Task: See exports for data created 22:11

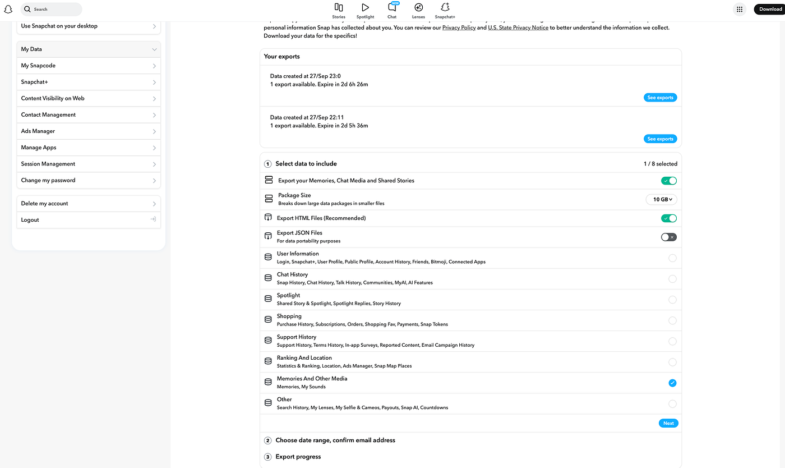Action: tap(660, 139)
